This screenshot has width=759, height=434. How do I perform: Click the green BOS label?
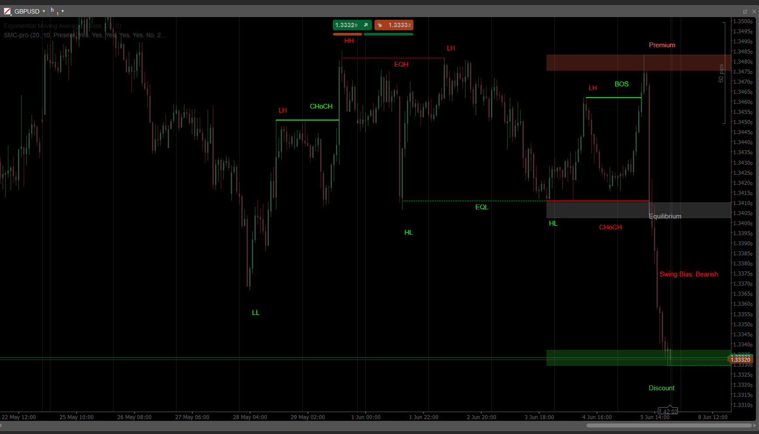click(x=621, y=84)
